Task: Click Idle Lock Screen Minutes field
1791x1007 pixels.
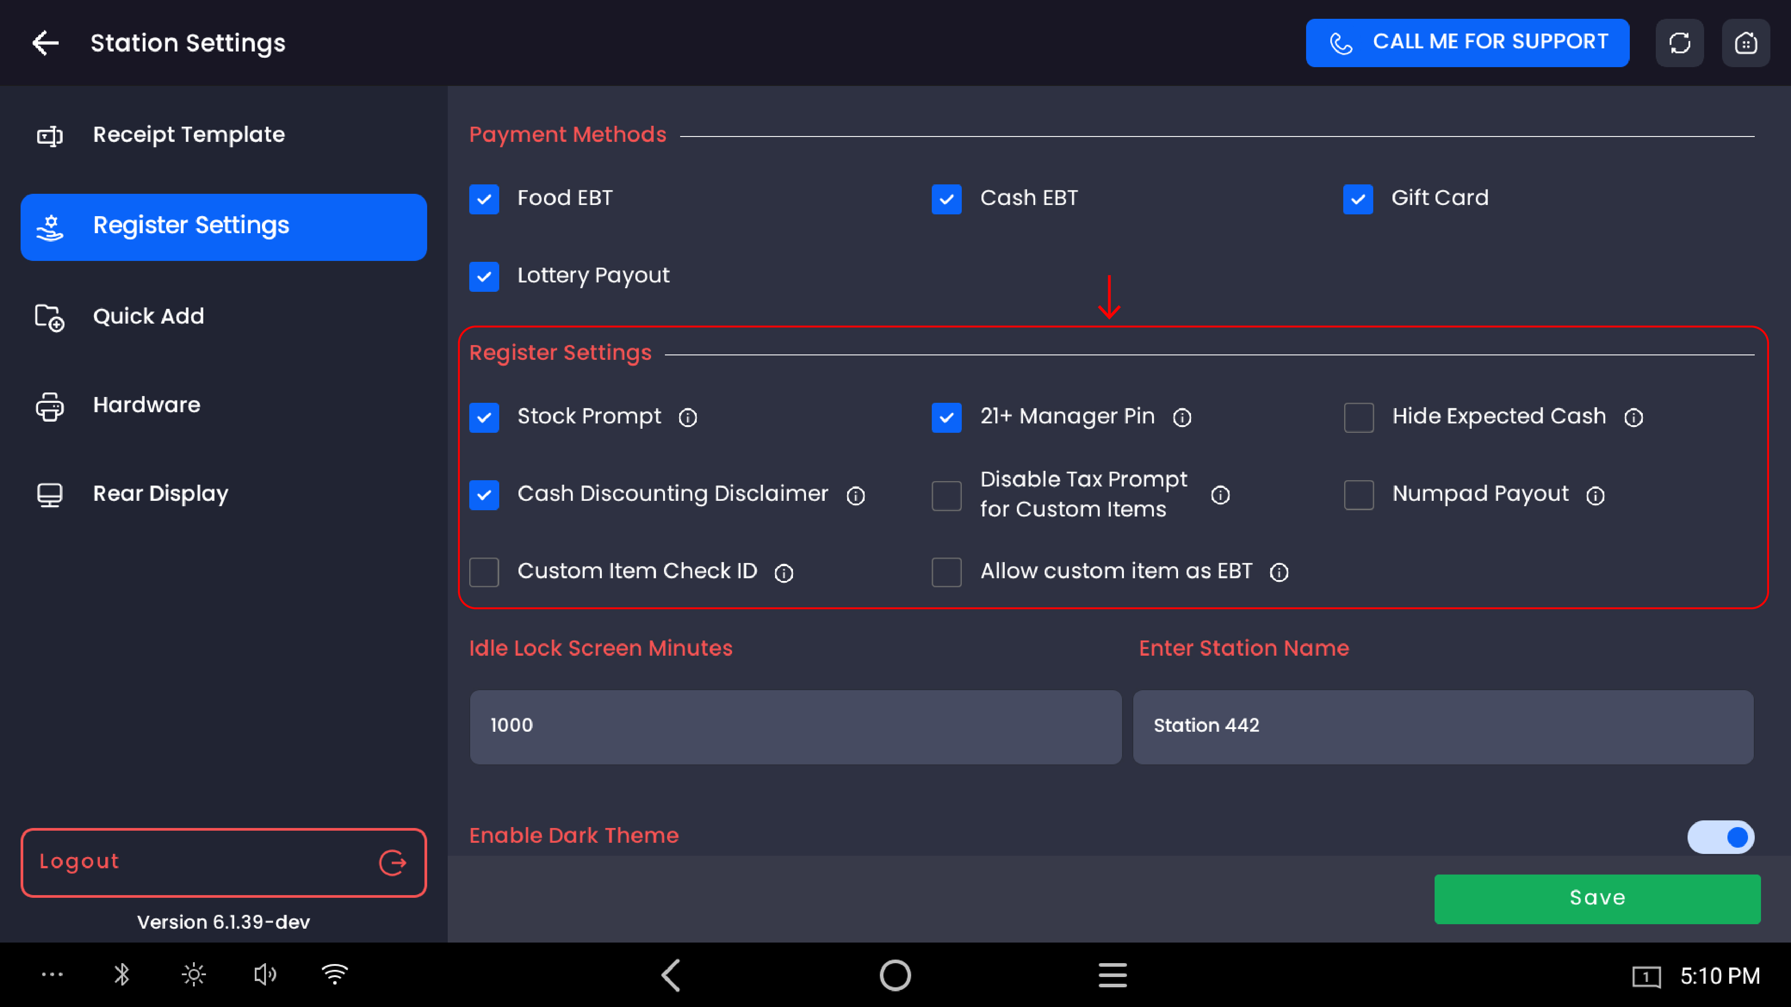Action: point(795,726)
